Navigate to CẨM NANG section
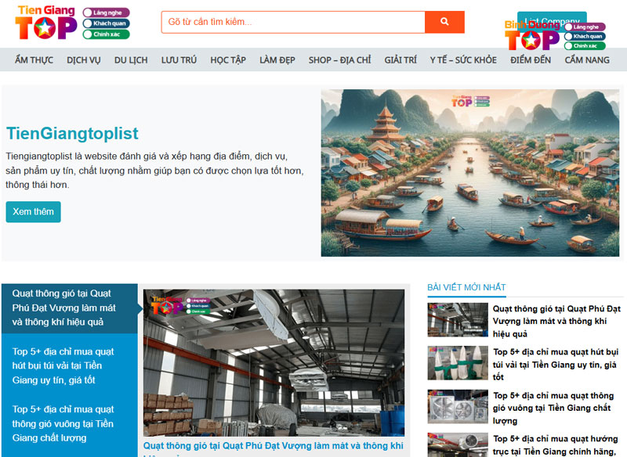Image resolution: width=627 pixels, height=457 pixels. point(586,60)
